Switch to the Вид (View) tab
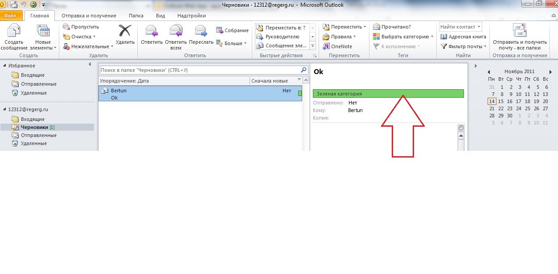Image resolution: width=558 pixels, height=274 pixels. (x=160, y=16)
